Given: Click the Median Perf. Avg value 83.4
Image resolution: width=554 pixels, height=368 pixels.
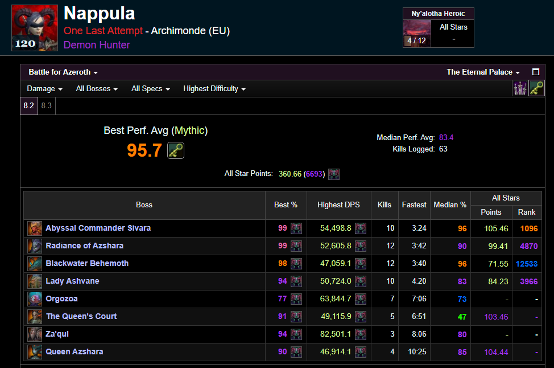Looking at the screenshot, I should pyautogui.click(x=446, y=138).
